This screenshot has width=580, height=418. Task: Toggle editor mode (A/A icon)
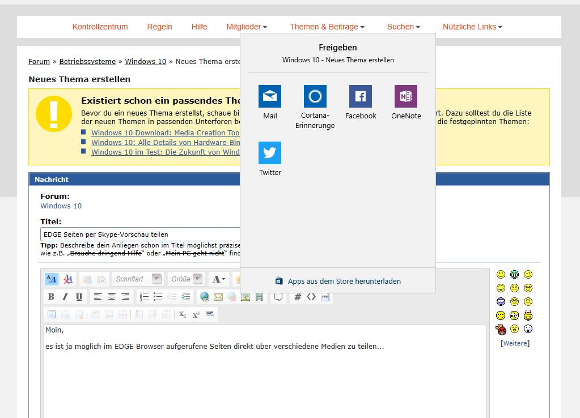(52, 279)
